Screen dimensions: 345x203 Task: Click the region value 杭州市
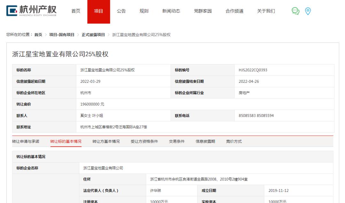click(x=86, y=93)
